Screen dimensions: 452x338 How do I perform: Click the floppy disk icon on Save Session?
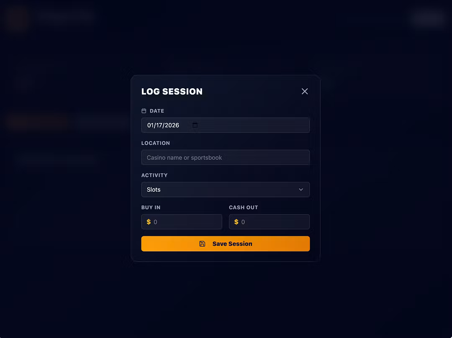pos(203,244)
